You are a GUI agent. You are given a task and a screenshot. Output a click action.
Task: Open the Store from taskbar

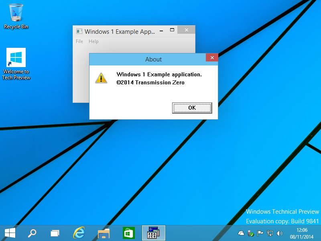pyautogui.click(x=128, y=233)
